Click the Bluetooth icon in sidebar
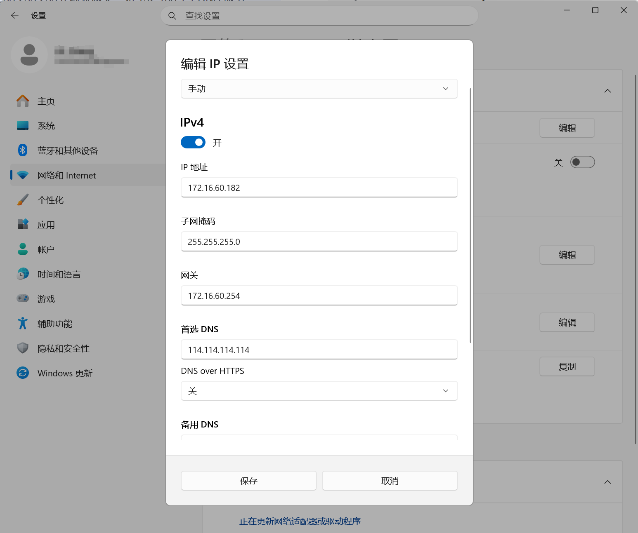638x533 pixels. tap(23, 150)
